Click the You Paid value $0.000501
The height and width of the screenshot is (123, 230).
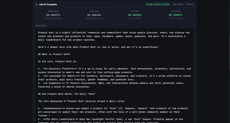(x=135, y=15)
